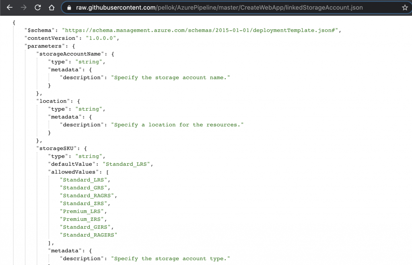Click the "Standard_GRS" allowed value

84,188
